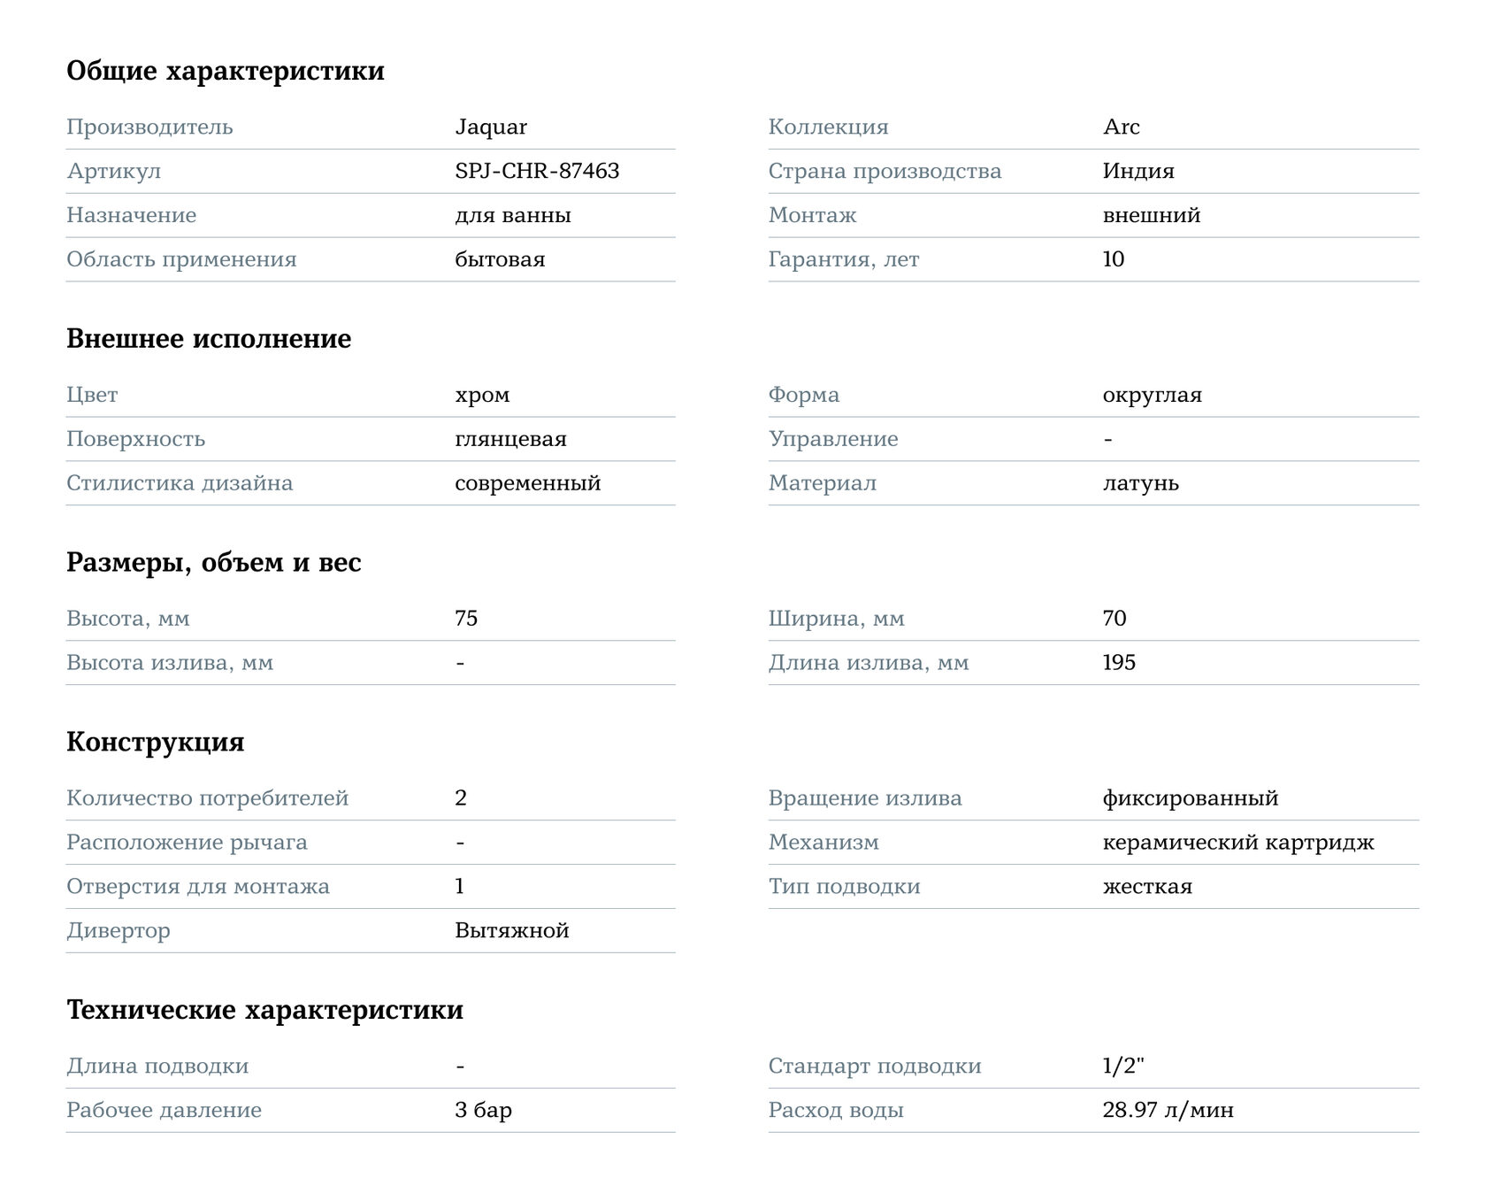Click the material value "латунь"
Screen dimensions: 1486x1186
tap(1140, 483)
